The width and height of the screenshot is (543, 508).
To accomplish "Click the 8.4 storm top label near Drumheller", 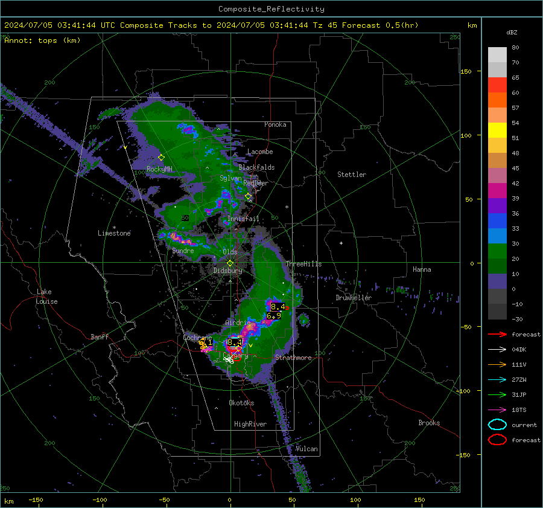I will [278, 306].
